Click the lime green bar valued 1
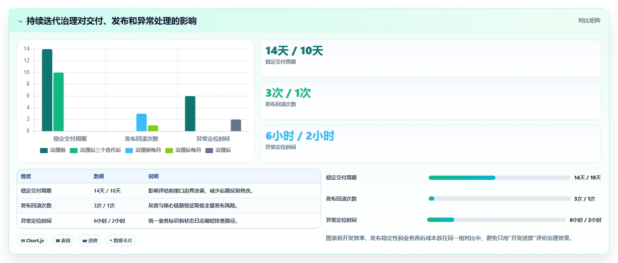The image size is (618, 263). coord(153,129)
